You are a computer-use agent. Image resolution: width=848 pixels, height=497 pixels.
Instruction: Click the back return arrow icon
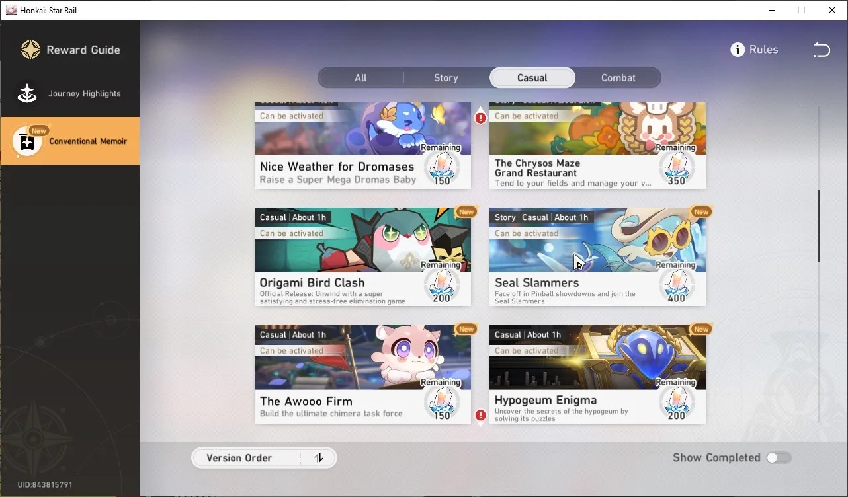click(x=821, y=50)
